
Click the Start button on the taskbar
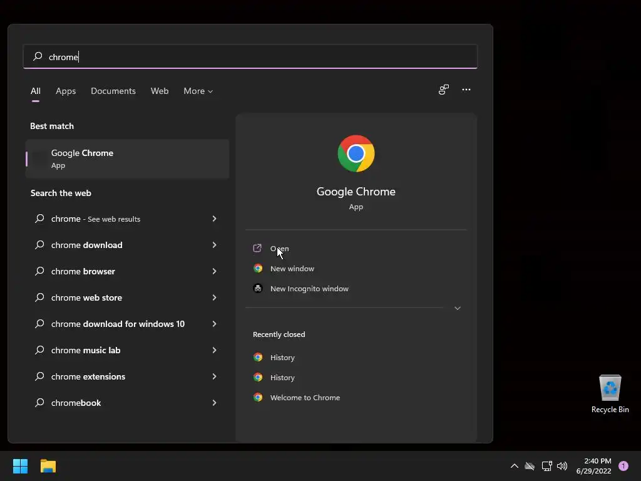click(x=20, y=466)
